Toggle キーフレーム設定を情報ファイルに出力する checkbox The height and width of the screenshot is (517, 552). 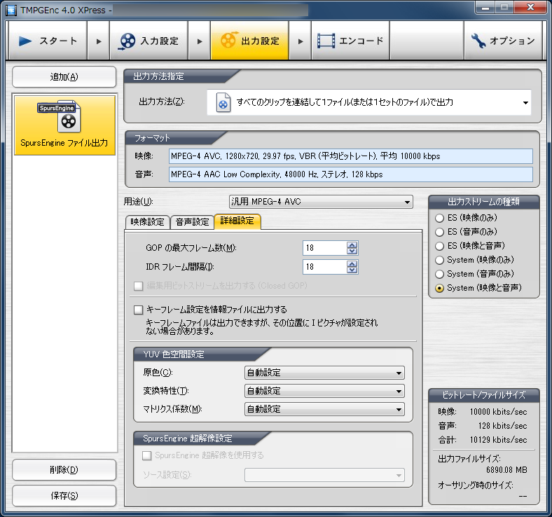(139, 310)
